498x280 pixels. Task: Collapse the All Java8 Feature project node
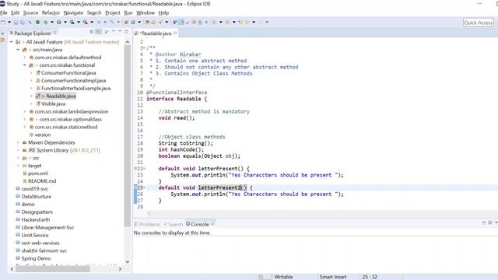point(12,42)
